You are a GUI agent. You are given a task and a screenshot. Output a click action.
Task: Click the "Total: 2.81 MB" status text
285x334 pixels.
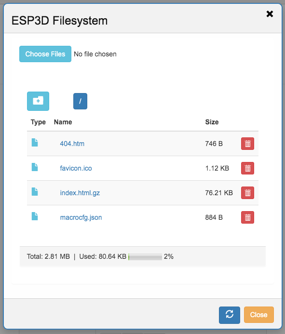point(48,256)
